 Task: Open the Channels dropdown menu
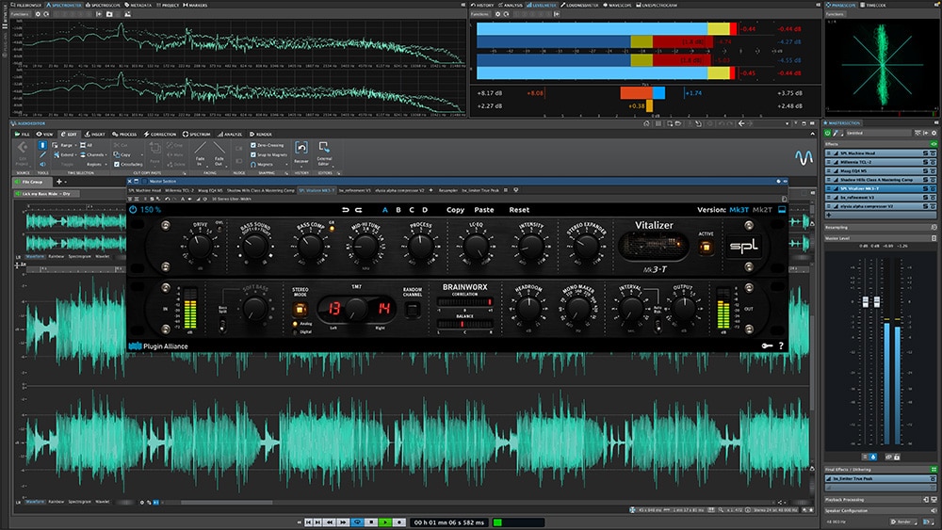click(x=95, y=155)
